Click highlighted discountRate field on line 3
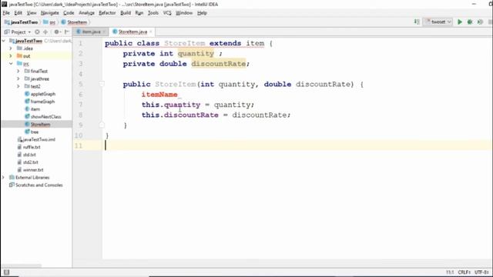This screenshot has width=493, height=277. [219, 64]
